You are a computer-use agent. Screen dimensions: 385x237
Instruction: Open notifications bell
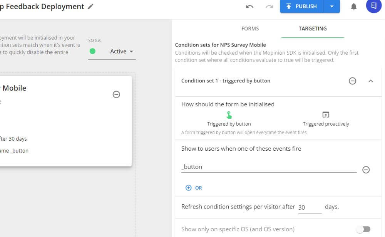[353, 7]
